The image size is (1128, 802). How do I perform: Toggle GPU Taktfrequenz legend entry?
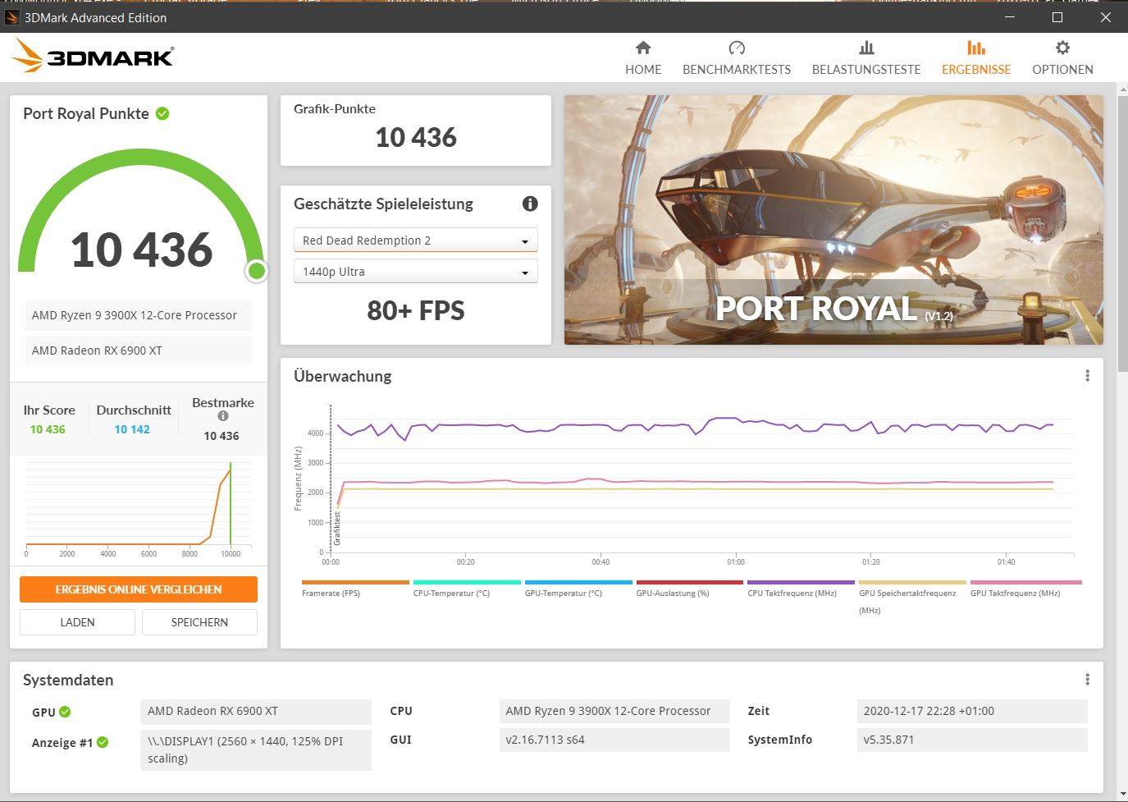[x=1025, y=588]
